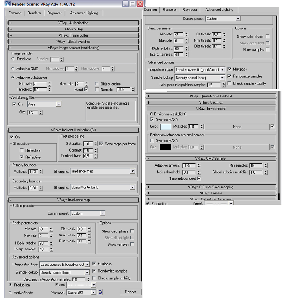
Task: Collapse the VRay:: Image sampler (Antialiasing) rollout
Action: [x=73, y=48]
